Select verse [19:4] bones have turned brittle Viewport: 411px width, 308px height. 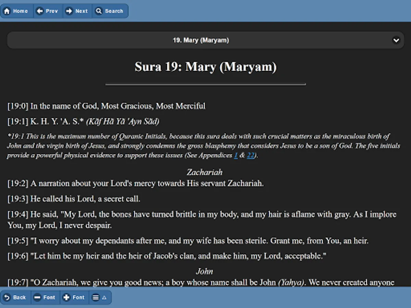202,220
